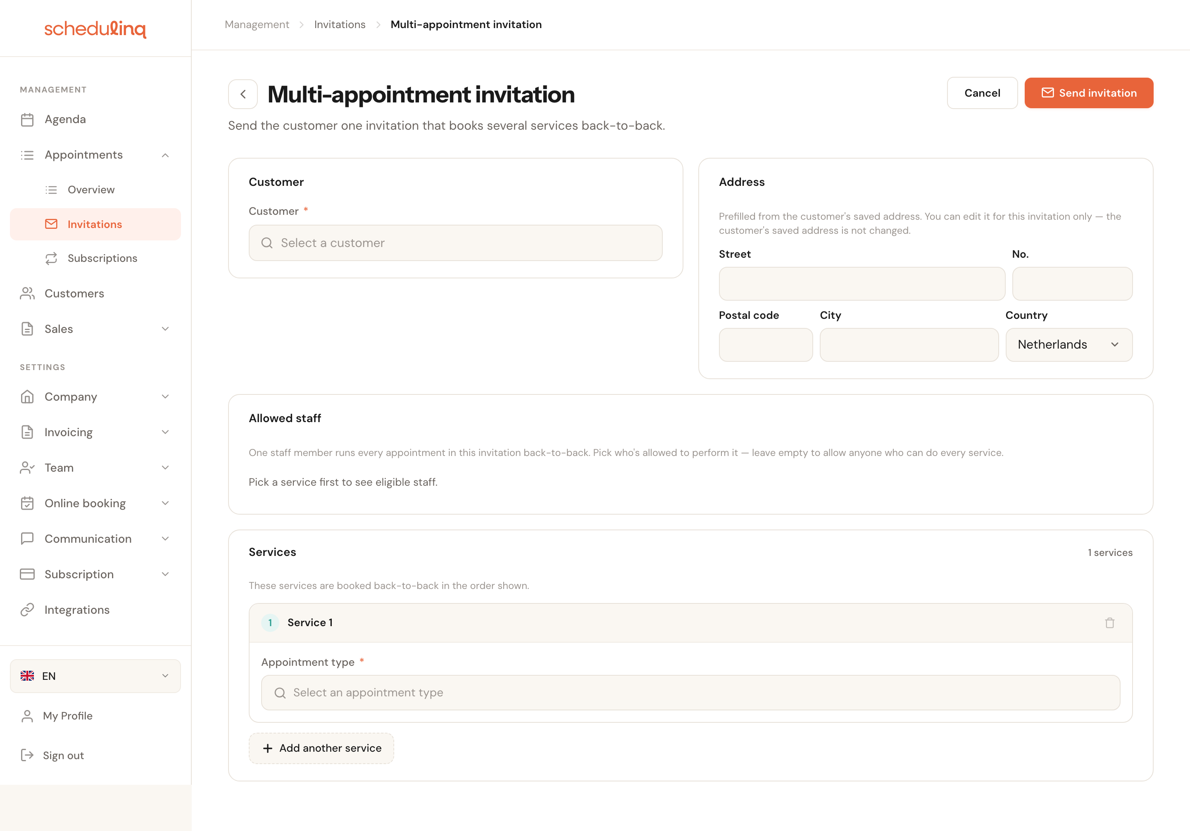Open My Profile link
Screen dimensions: 1190x831
[x=95, y=716]
